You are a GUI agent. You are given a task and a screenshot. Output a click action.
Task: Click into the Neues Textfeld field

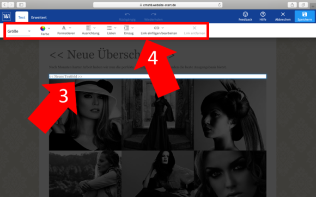tap(157, 77)
